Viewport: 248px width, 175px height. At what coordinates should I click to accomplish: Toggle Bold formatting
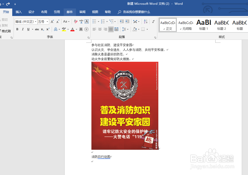pos(17,29)
